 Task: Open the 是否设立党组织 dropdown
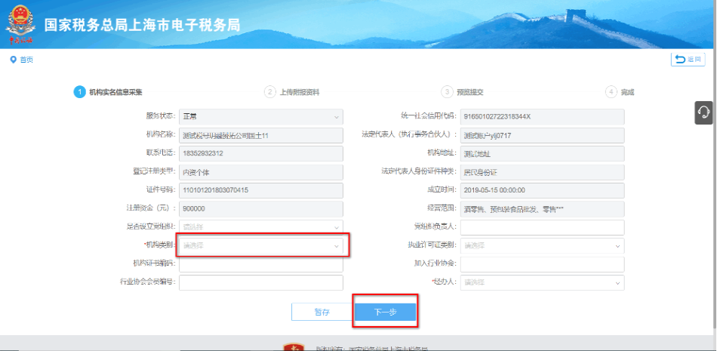[261, 226]
